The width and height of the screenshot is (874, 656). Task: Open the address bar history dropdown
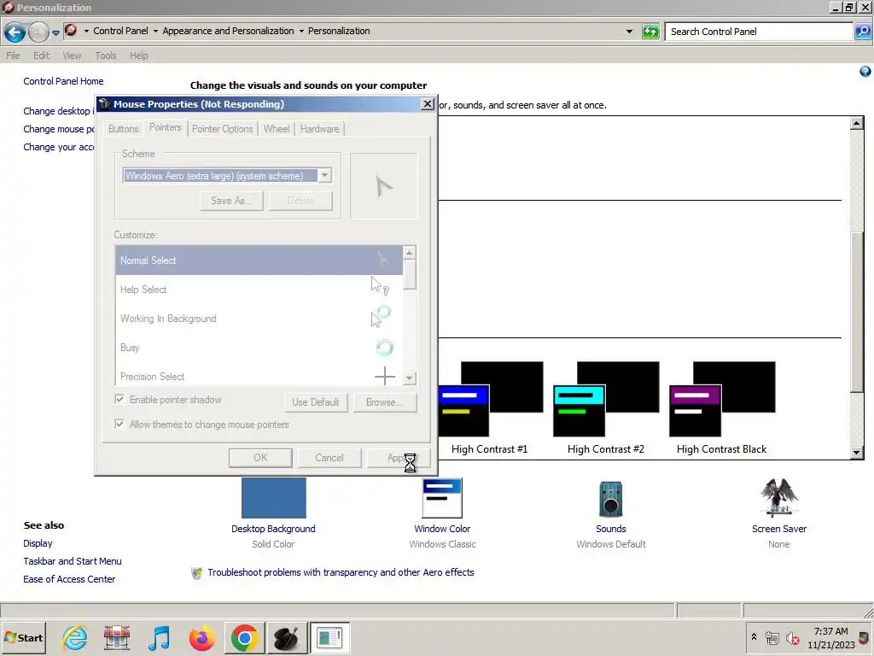click(x=629, y=32)
